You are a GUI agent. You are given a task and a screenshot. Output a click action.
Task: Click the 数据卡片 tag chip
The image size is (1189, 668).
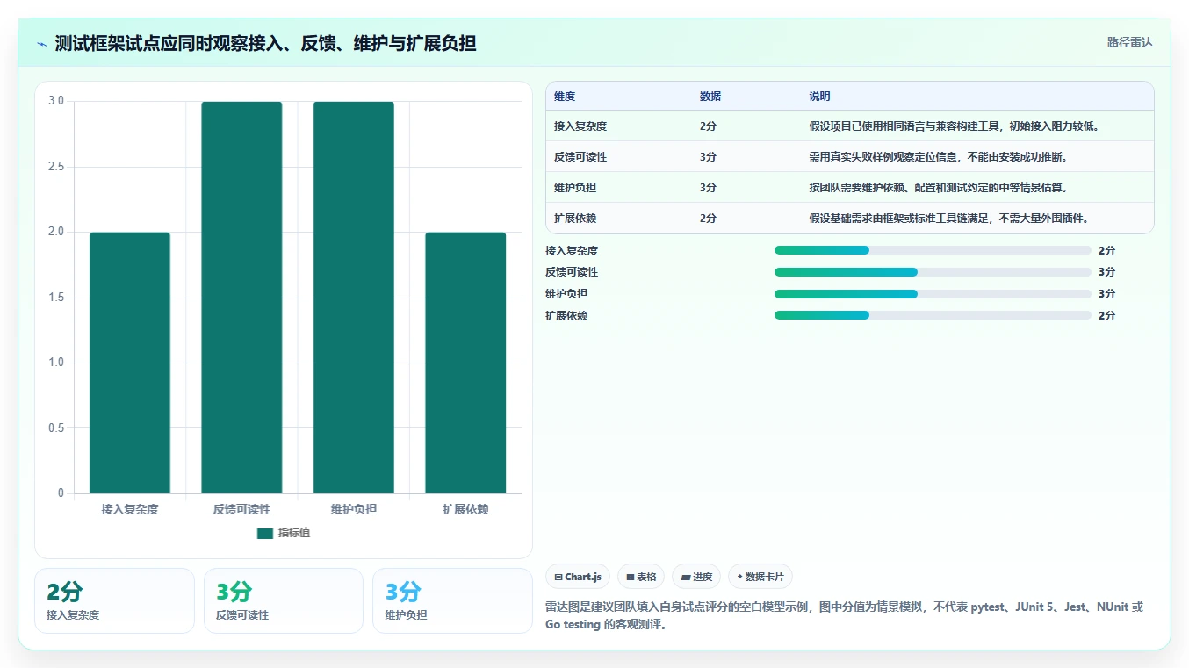pos(760,577)
